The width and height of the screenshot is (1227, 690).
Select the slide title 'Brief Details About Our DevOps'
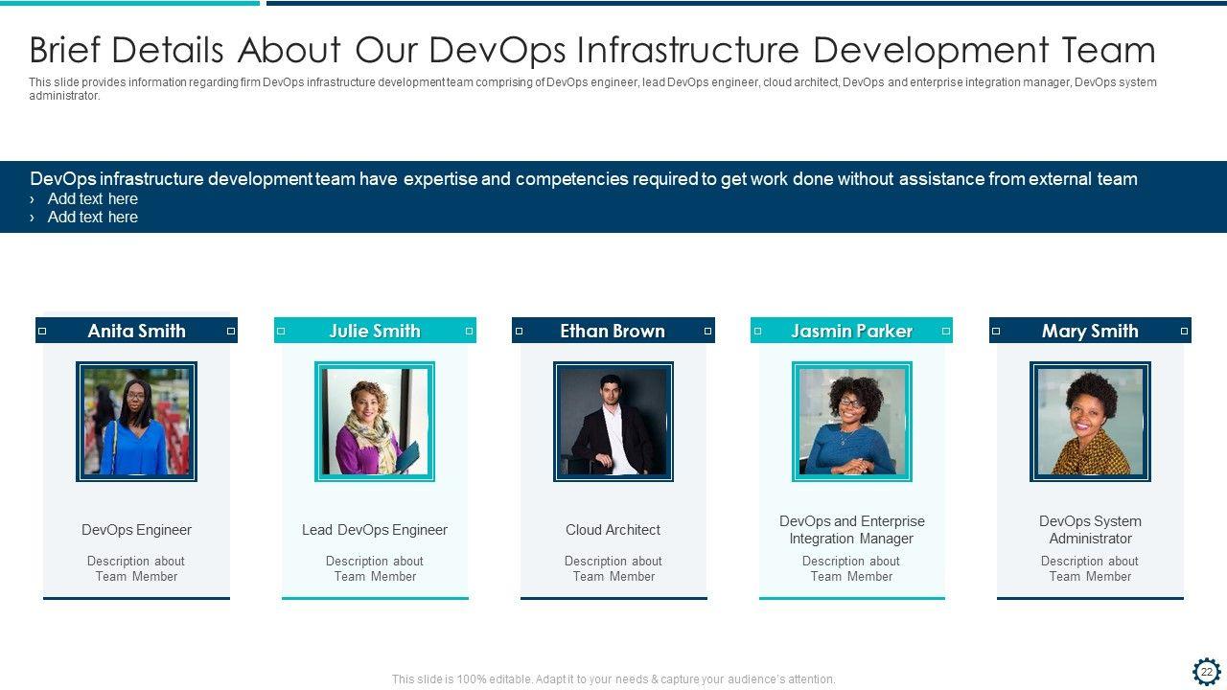591,50
